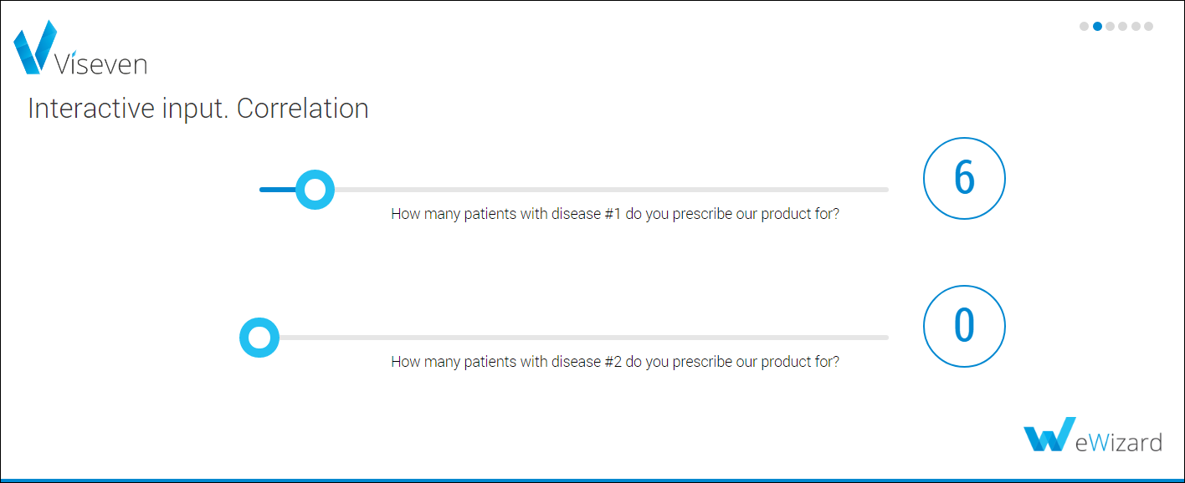This screenshot has width=1185, height=483.
Task: Select the active second pagination dot
Action: pos(1097,27)
